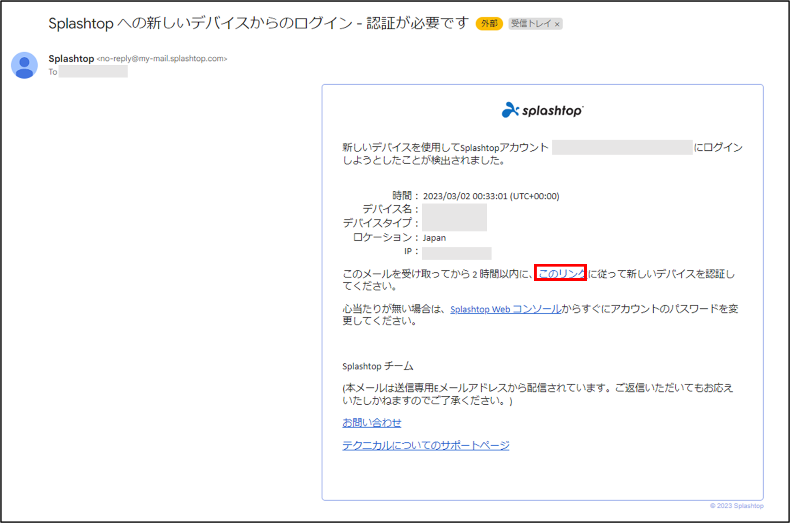Click the timestamp 2023/03/02 00:33:01
The image size is (790, 523).
click(x=466, y=196)
